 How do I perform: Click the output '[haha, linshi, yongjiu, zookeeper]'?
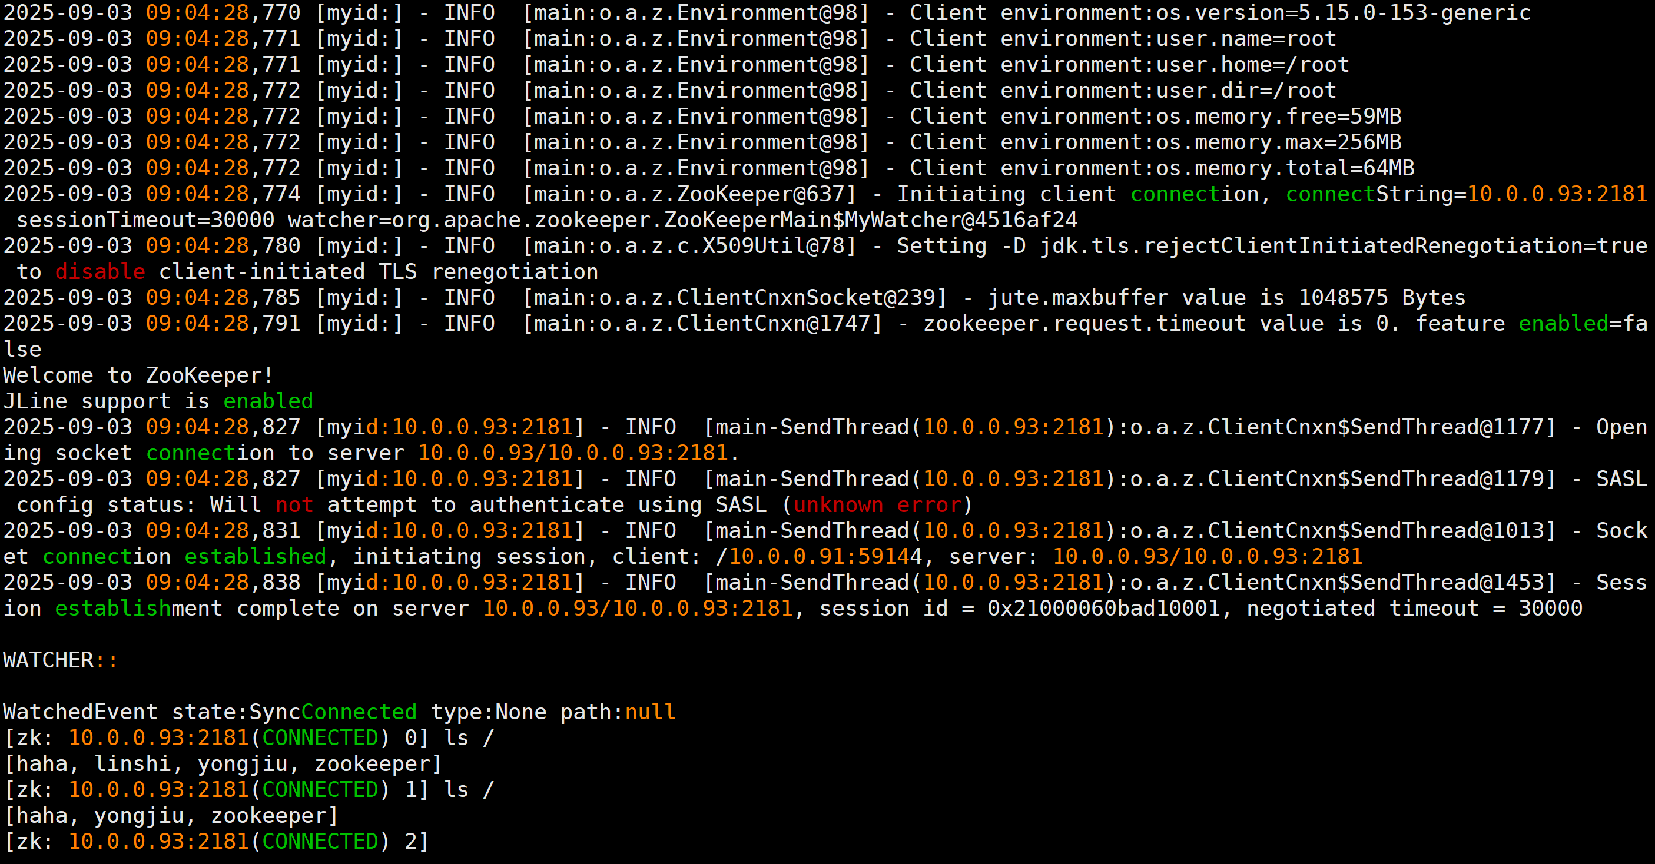223,764
